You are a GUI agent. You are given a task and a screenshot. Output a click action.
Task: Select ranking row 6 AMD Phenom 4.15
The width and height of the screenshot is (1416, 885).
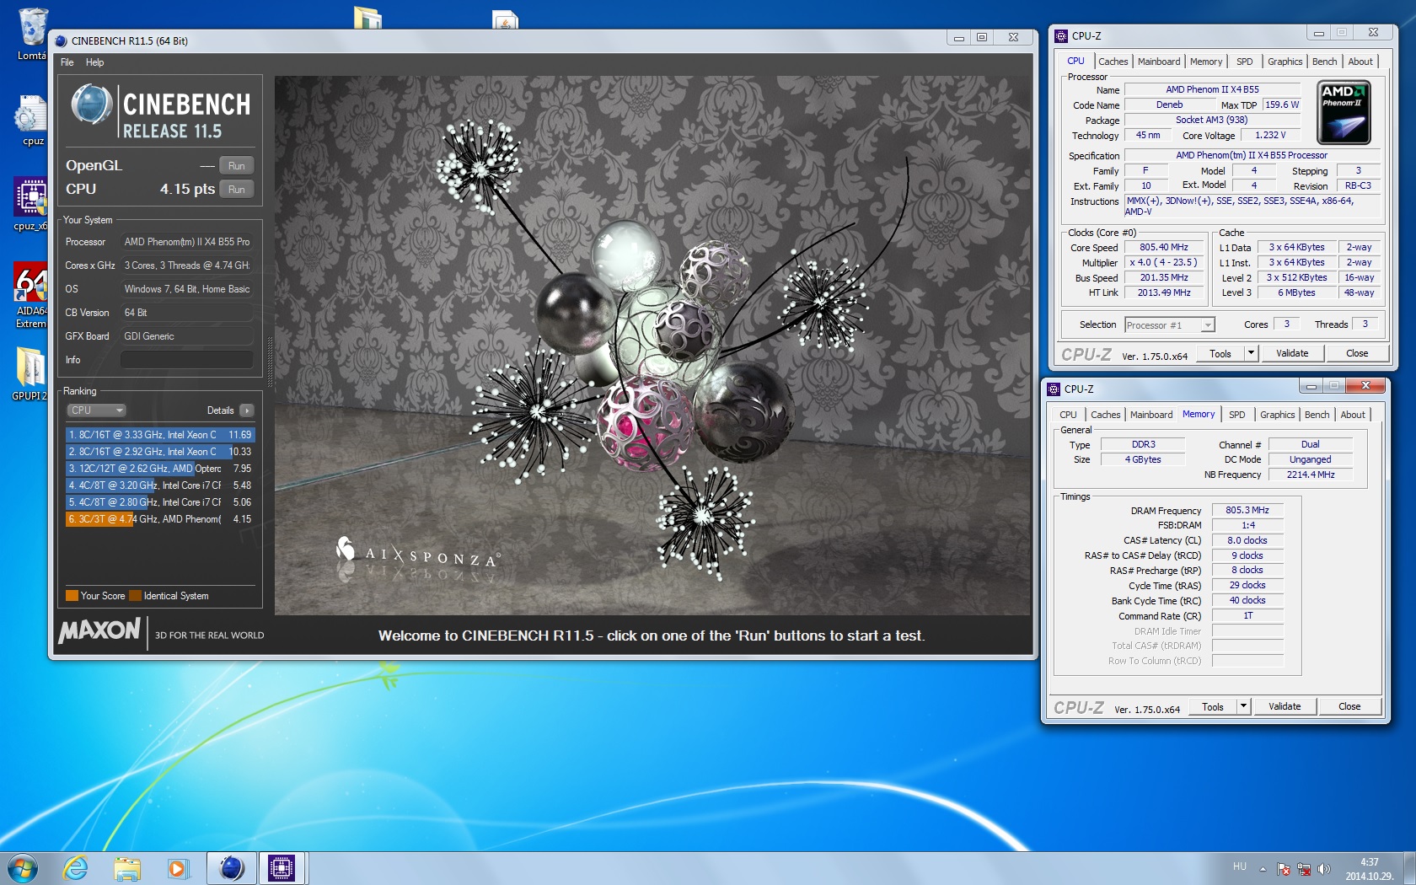pos(160,519)
